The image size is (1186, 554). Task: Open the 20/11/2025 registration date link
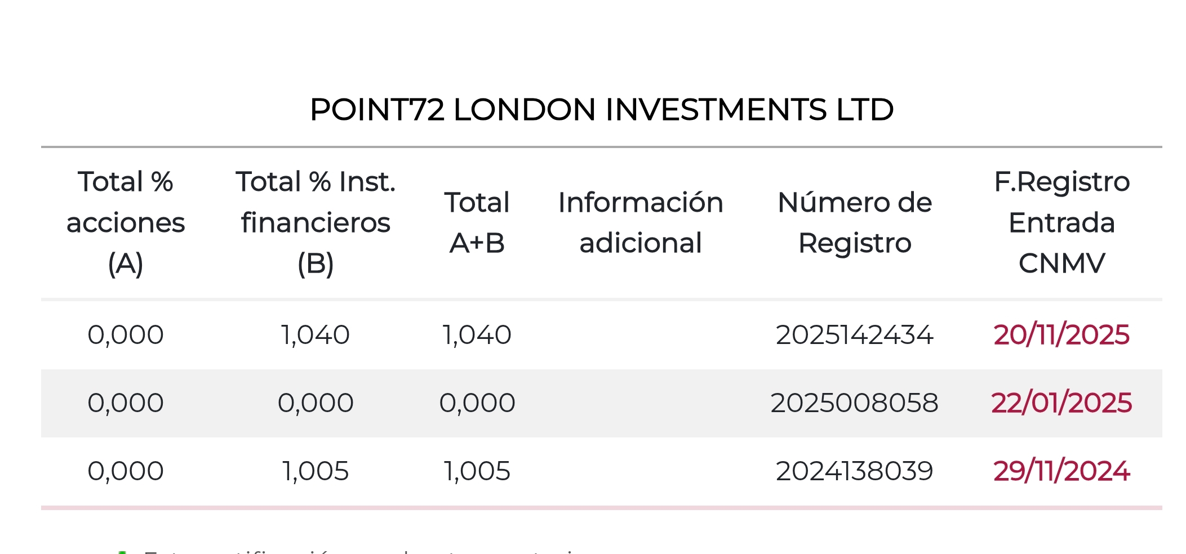[1061, 335]
